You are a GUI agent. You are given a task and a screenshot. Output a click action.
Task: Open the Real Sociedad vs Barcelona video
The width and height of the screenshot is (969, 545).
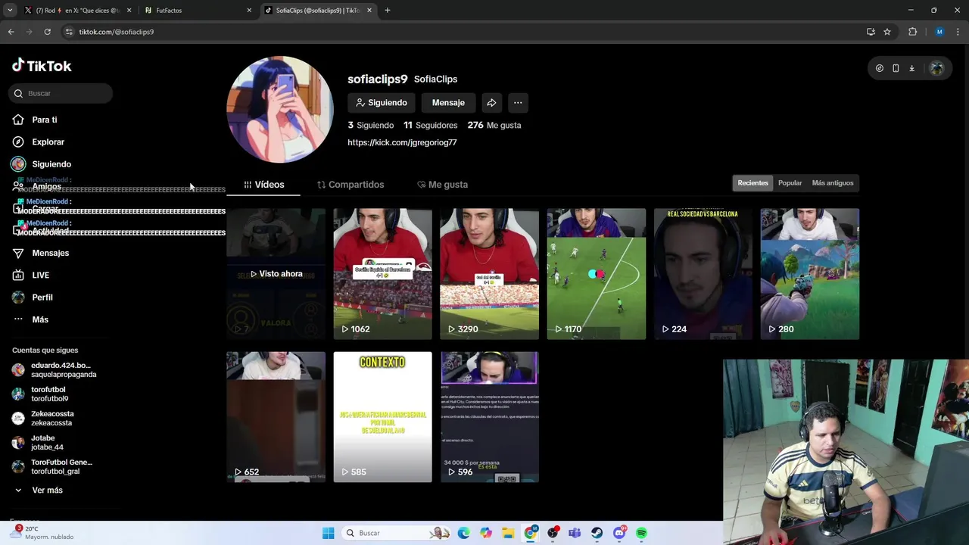tap(703, 274)
